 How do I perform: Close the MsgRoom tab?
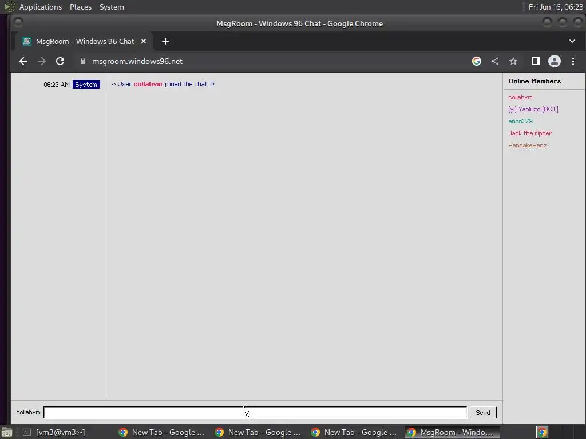click(x=144, y=41)
